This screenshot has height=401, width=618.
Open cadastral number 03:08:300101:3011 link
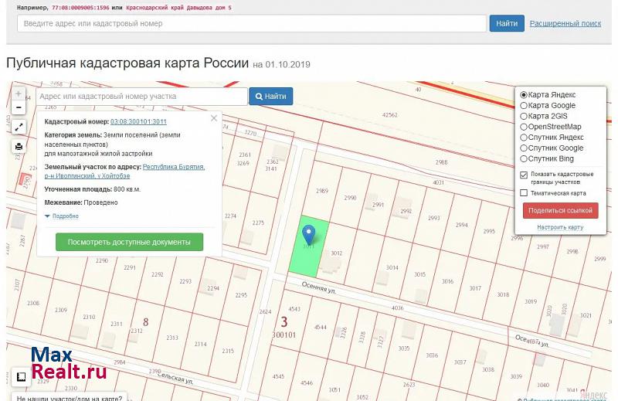[x=138, y=122]
